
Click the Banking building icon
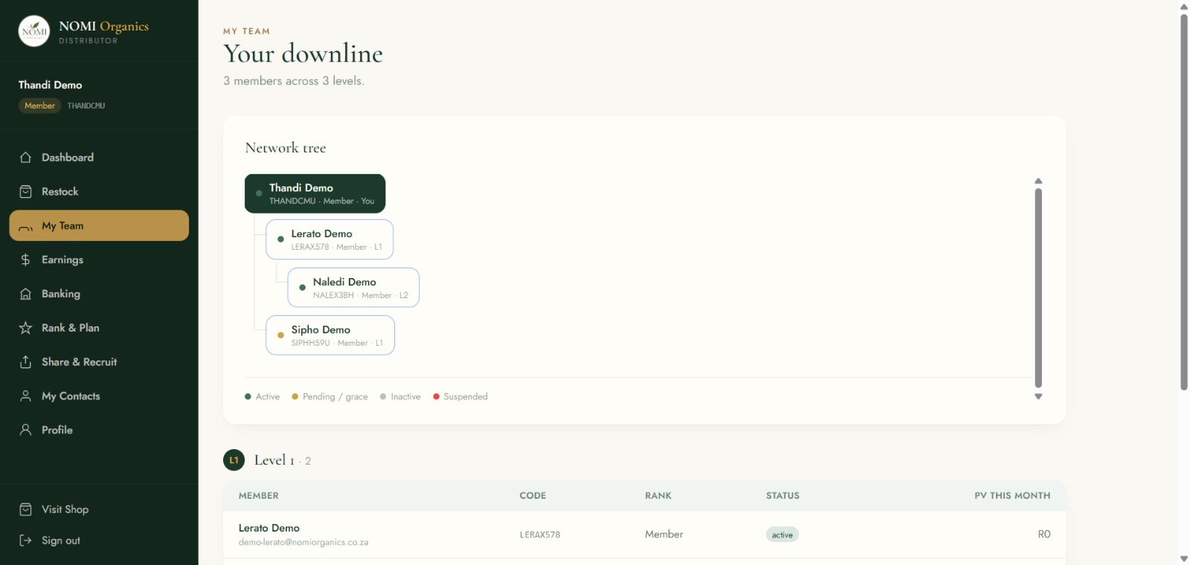click(x=25, y=294)
